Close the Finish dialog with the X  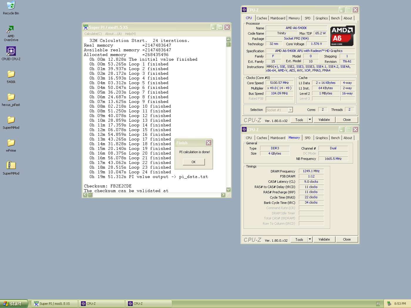pyautogui.click(x=208, y=143)
